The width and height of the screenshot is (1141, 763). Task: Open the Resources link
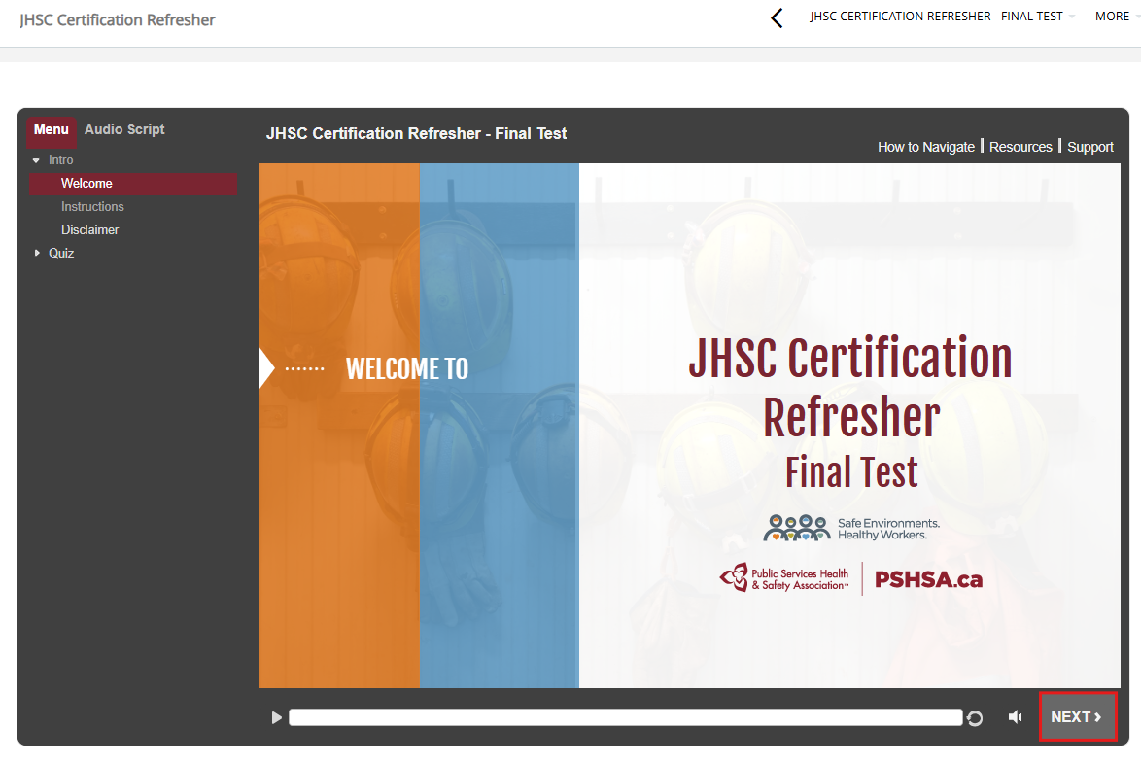pos(1020,147)
